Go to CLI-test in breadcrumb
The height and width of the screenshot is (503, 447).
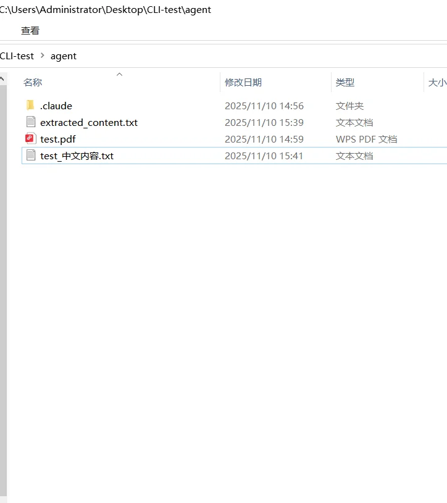pos(17,56)
